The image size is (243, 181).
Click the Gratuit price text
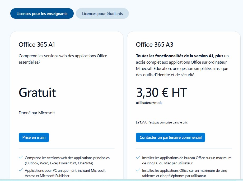click(37, 93)
